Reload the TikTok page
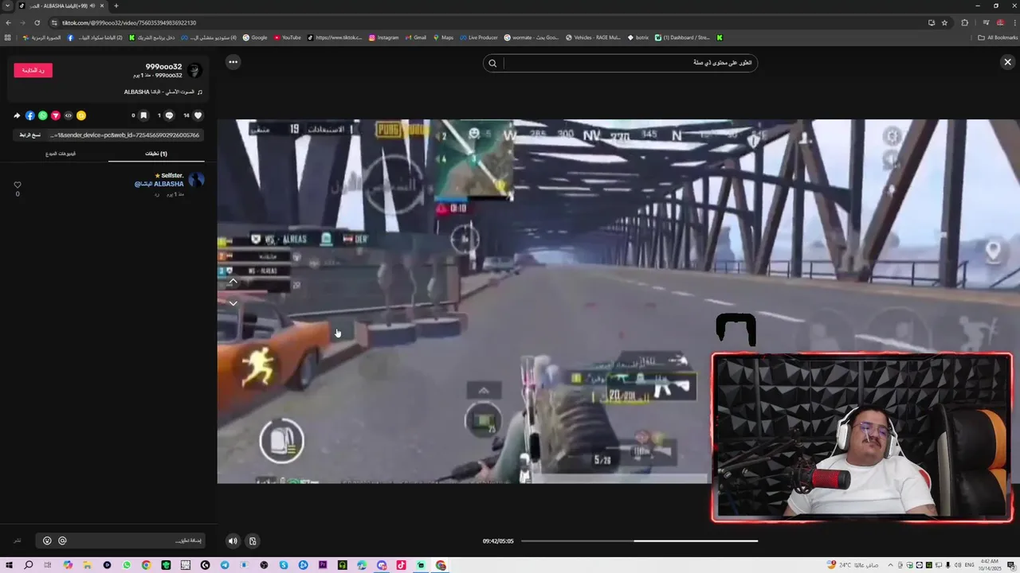Viewport: 1020px width, 573px height. (x=37, y=23)
